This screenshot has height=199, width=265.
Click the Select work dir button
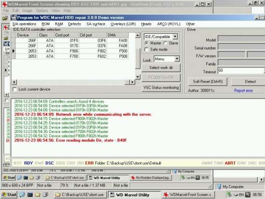161,67
